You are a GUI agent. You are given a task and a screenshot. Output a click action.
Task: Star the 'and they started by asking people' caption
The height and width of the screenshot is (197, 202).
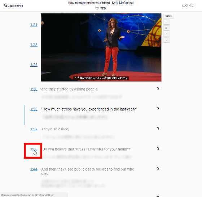point(158,88)
